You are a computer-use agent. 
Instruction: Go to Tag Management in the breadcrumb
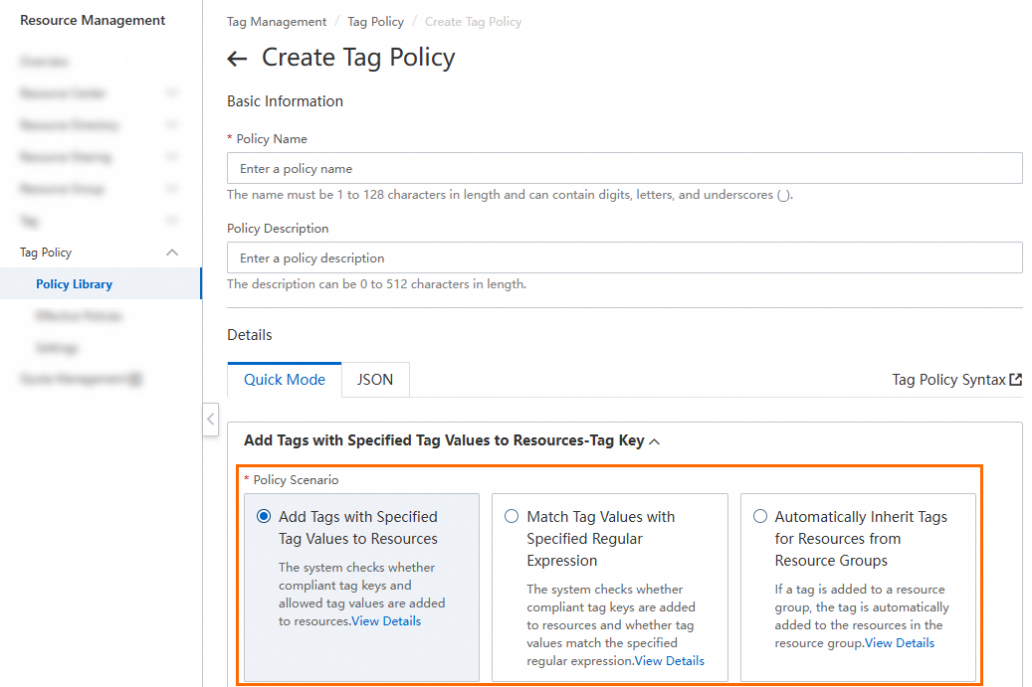click(277, 22)
